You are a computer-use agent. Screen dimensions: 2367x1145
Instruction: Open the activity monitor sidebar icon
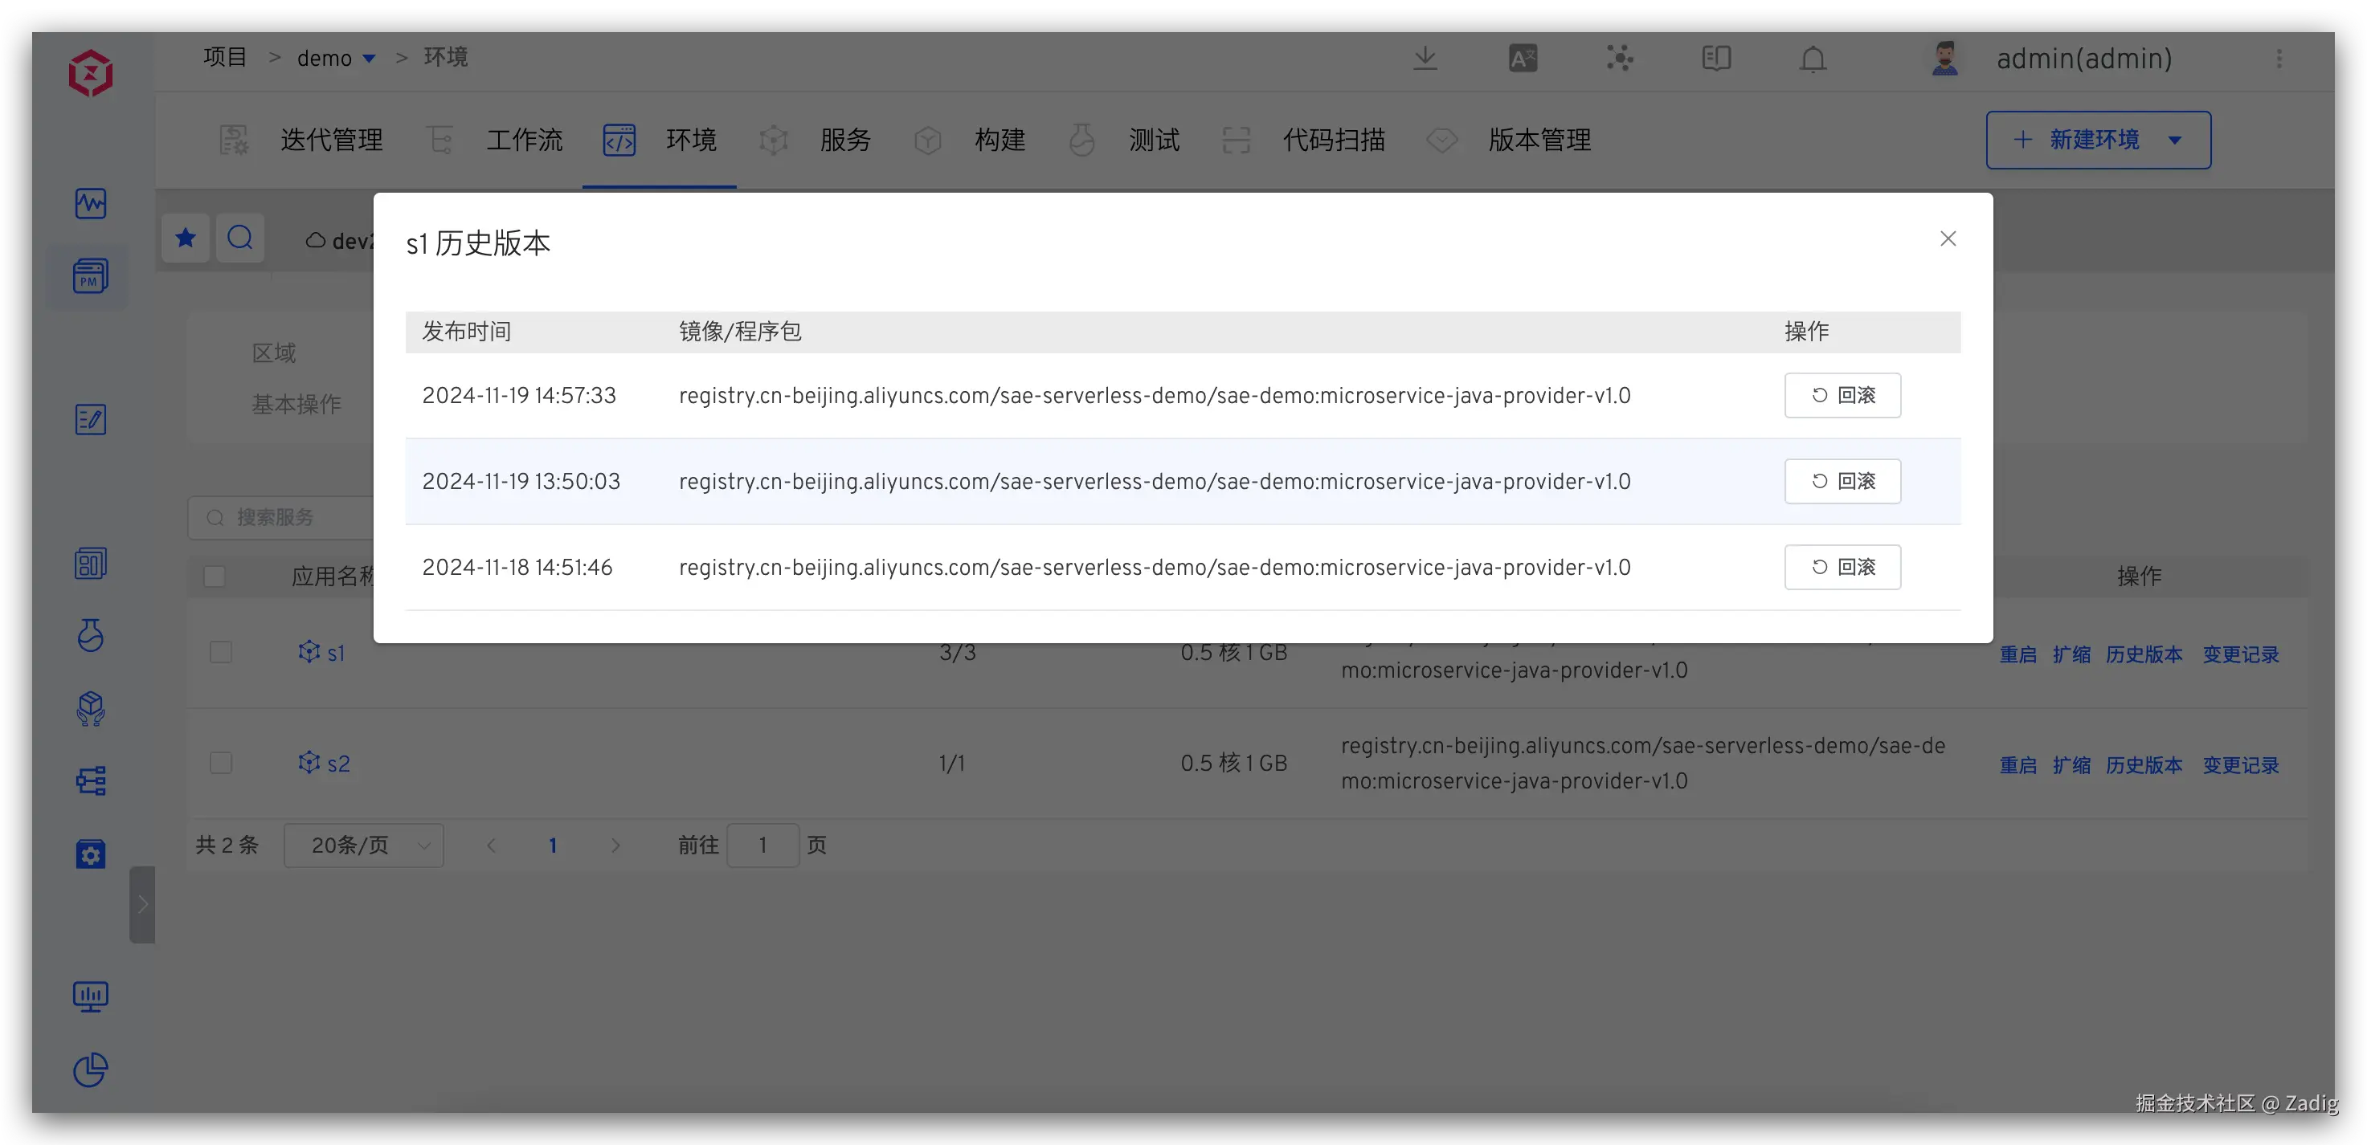90,203
